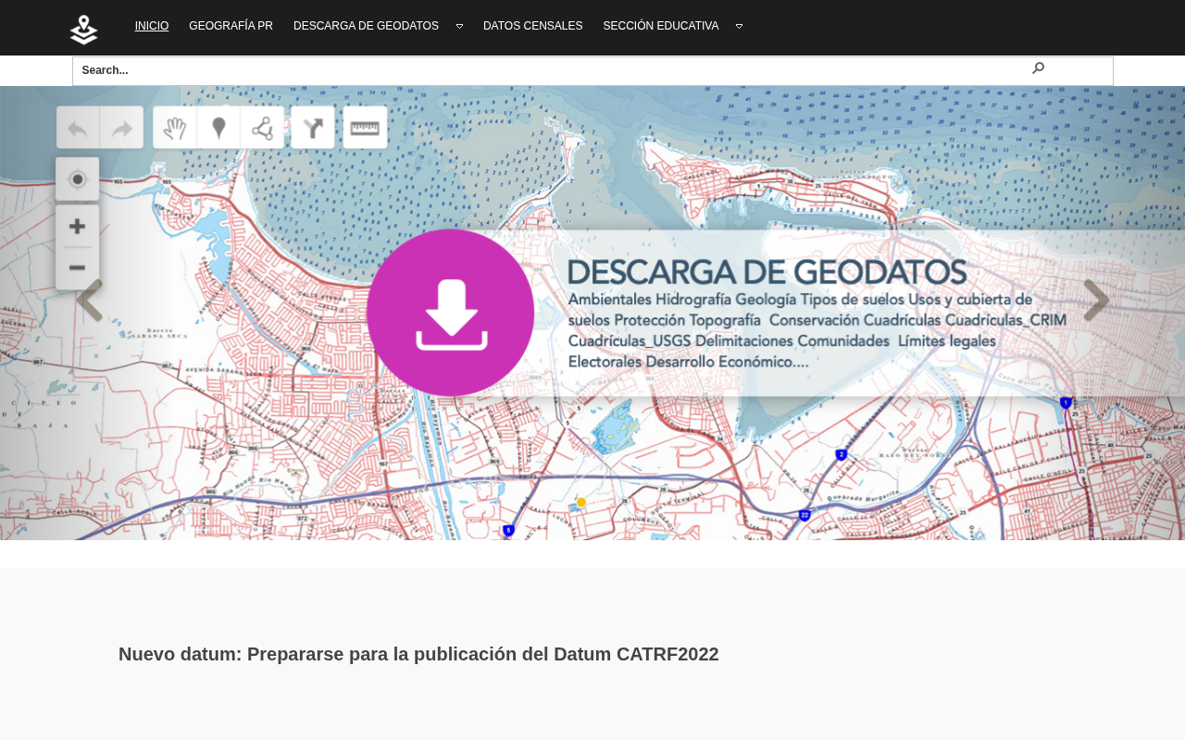Select the ruler measurement tool
The image size is (1185, 740).
point(365,128)
